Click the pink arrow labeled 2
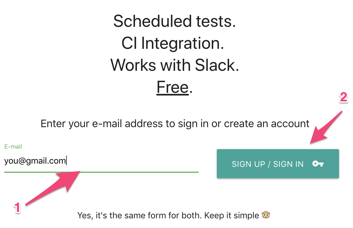Screen dimensions: 353x228 point(325,127)
